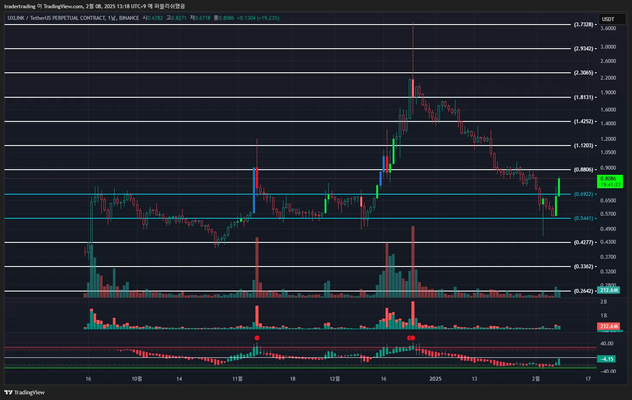This screenshot has height=400, width=632.
Task: Click the 0.5700 price axis label
Action: (x=608, y=214)
